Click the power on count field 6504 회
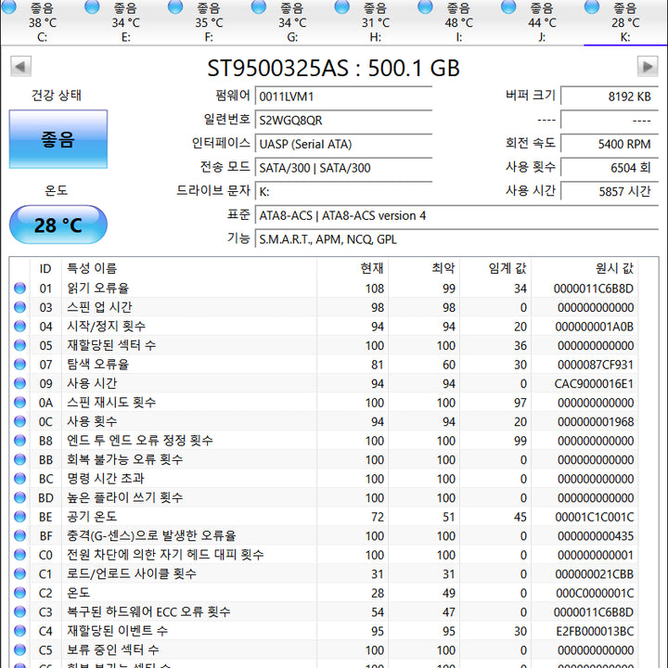The width and height of the screenshot is (668, 668). [x=610, y=168]
